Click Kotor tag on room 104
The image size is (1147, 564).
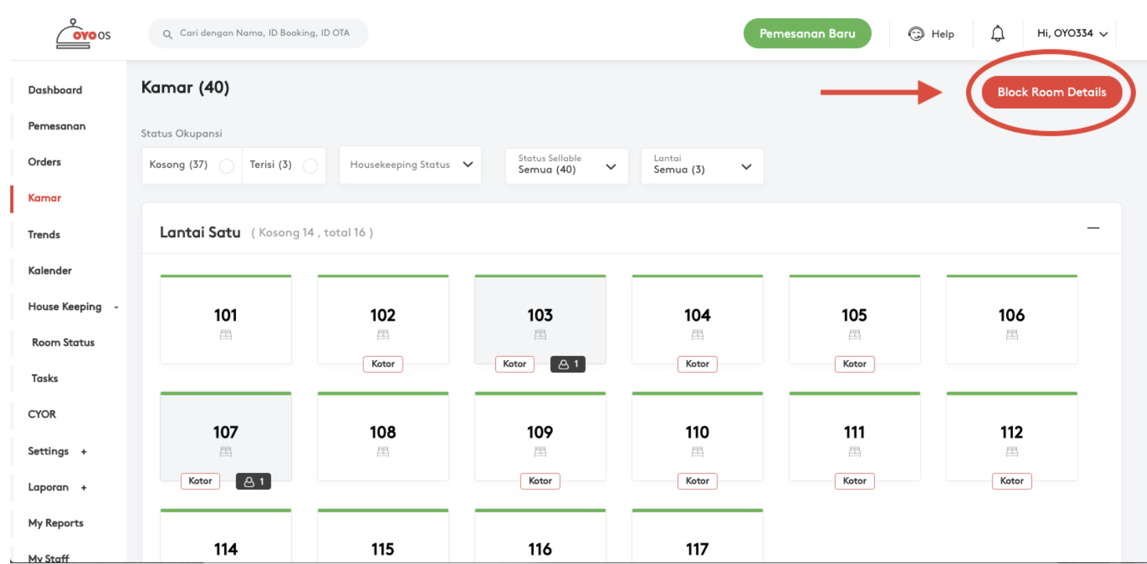(x=697, y=364)
